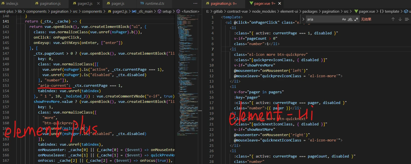The image size is (411, 164).
Task: Open pager2.js breadcrumb item
Action: (x=118, y=12)
